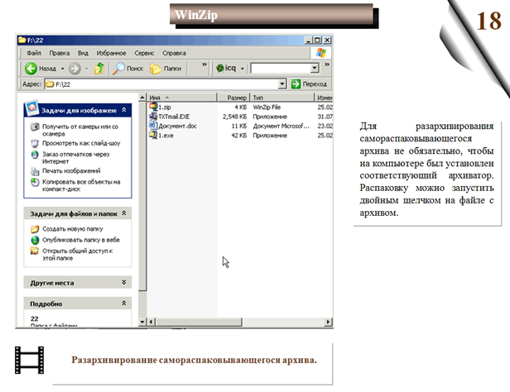This screenshot has width=510, height=392.
Task: Click the film strip video icon
Action: pyautogui.click(x=29, y=360)
